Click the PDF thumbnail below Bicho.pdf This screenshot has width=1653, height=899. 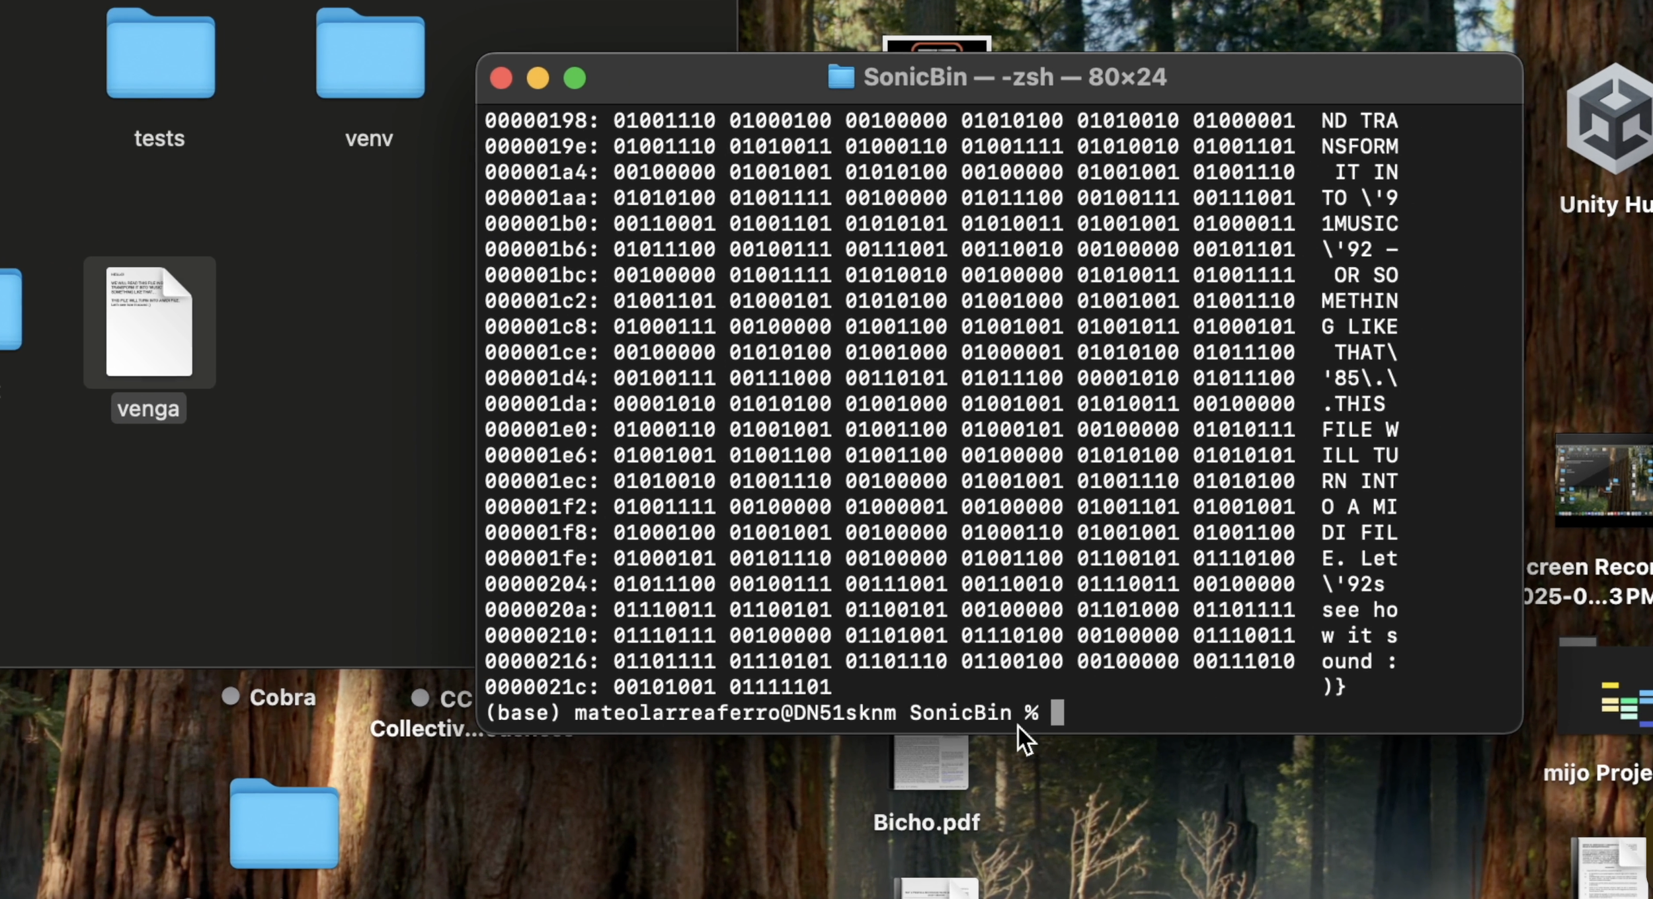click(x=935, y=888)
